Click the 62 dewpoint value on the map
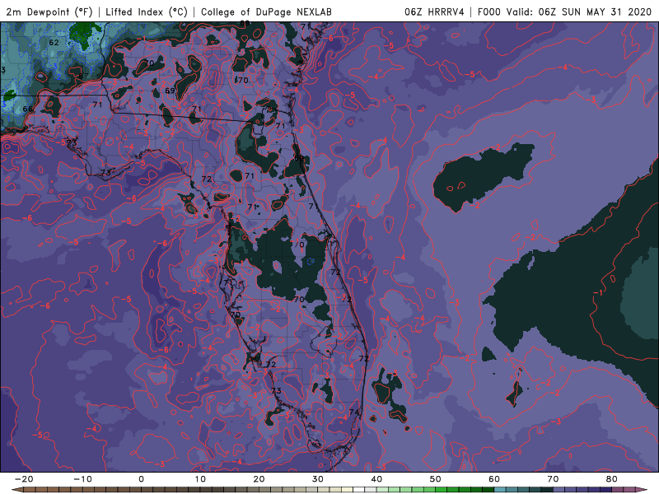 click(54, 43)
